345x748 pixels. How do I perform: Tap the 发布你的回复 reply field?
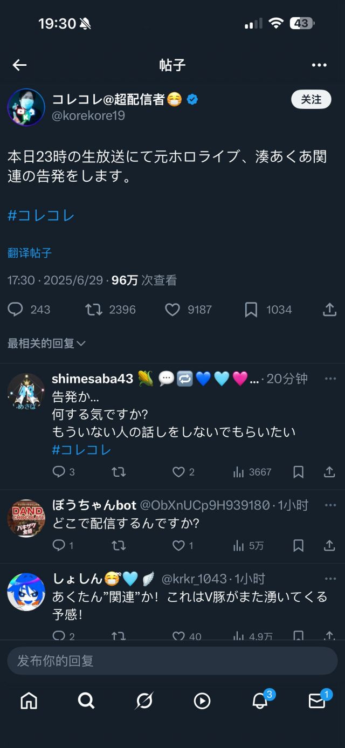coord(172,660)
